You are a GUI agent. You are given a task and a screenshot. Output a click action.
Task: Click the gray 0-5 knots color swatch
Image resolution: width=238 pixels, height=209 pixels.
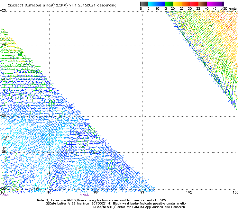[144, 4]
